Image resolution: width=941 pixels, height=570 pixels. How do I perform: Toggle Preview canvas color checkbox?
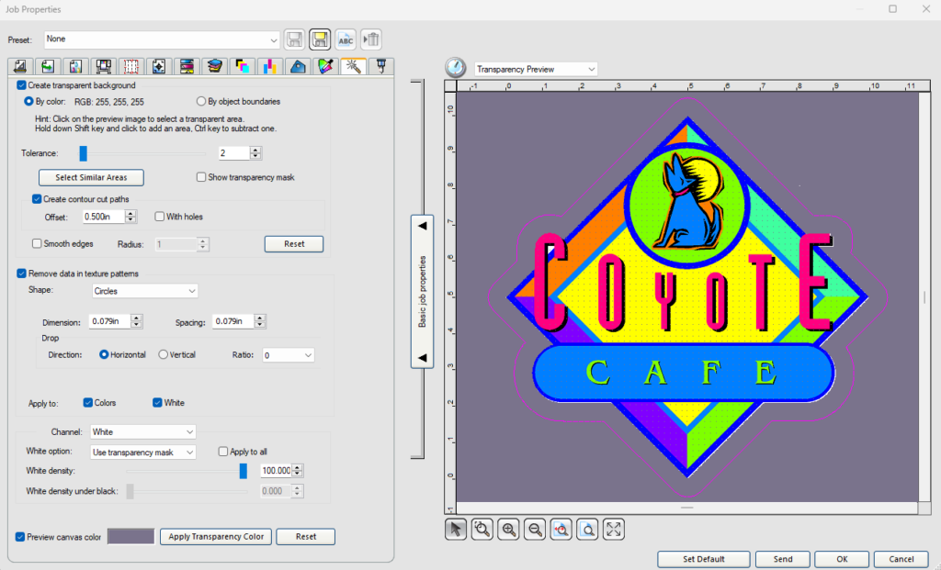coord(20,537)
